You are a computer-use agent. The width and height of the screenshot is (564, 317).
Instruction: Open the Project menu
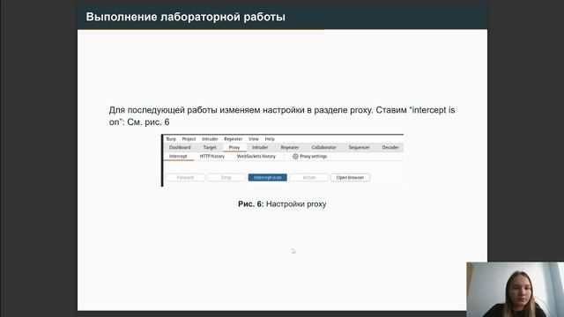(x=189, y=139)
